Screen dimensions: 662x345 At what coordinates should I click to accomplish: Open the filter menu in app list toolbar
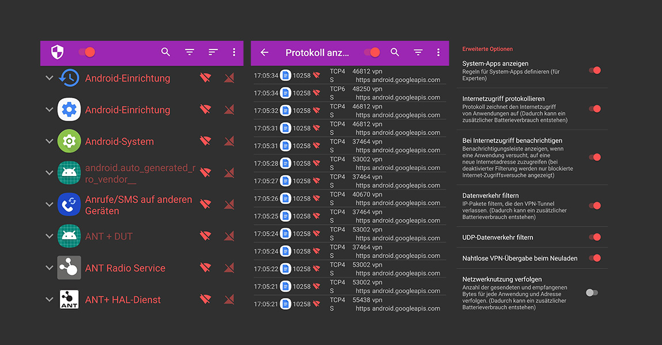point(189,52)
